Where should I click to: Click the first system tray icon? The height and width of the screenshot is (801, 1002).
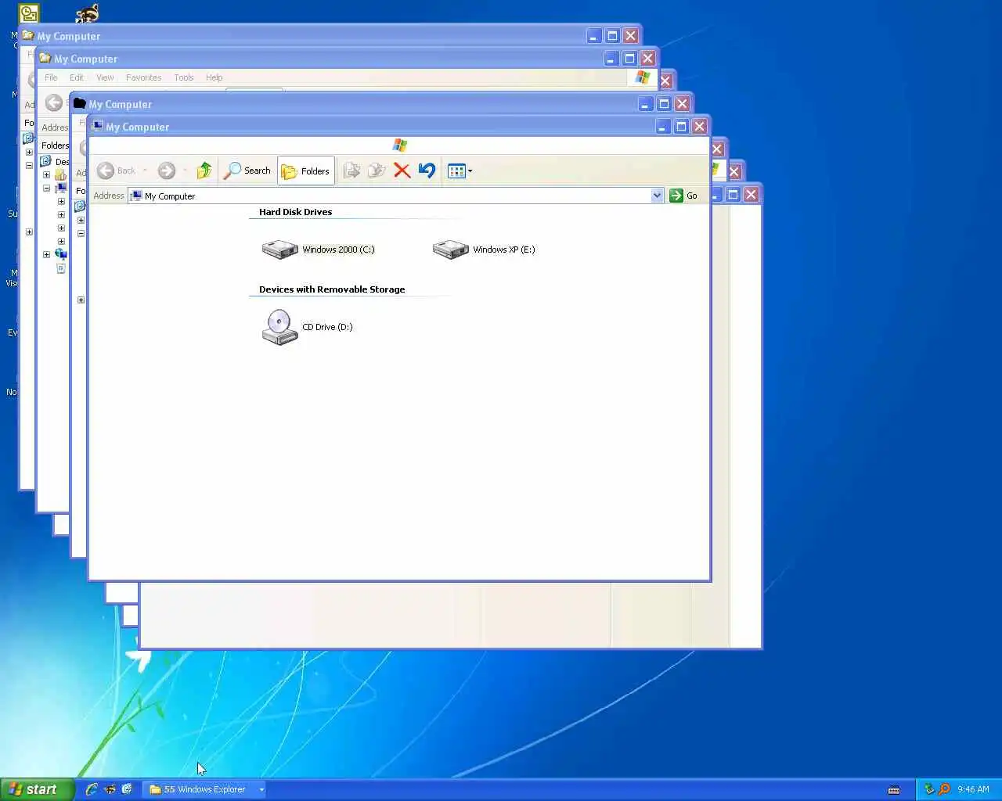[929, 789]
